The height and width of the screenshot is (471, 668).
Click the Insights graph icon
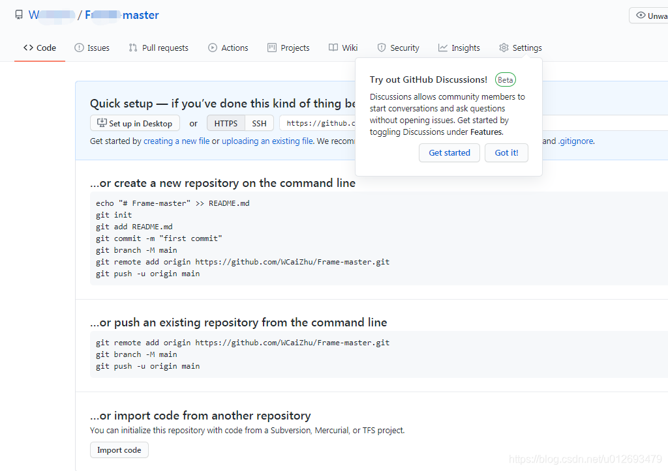pos(443,48)
